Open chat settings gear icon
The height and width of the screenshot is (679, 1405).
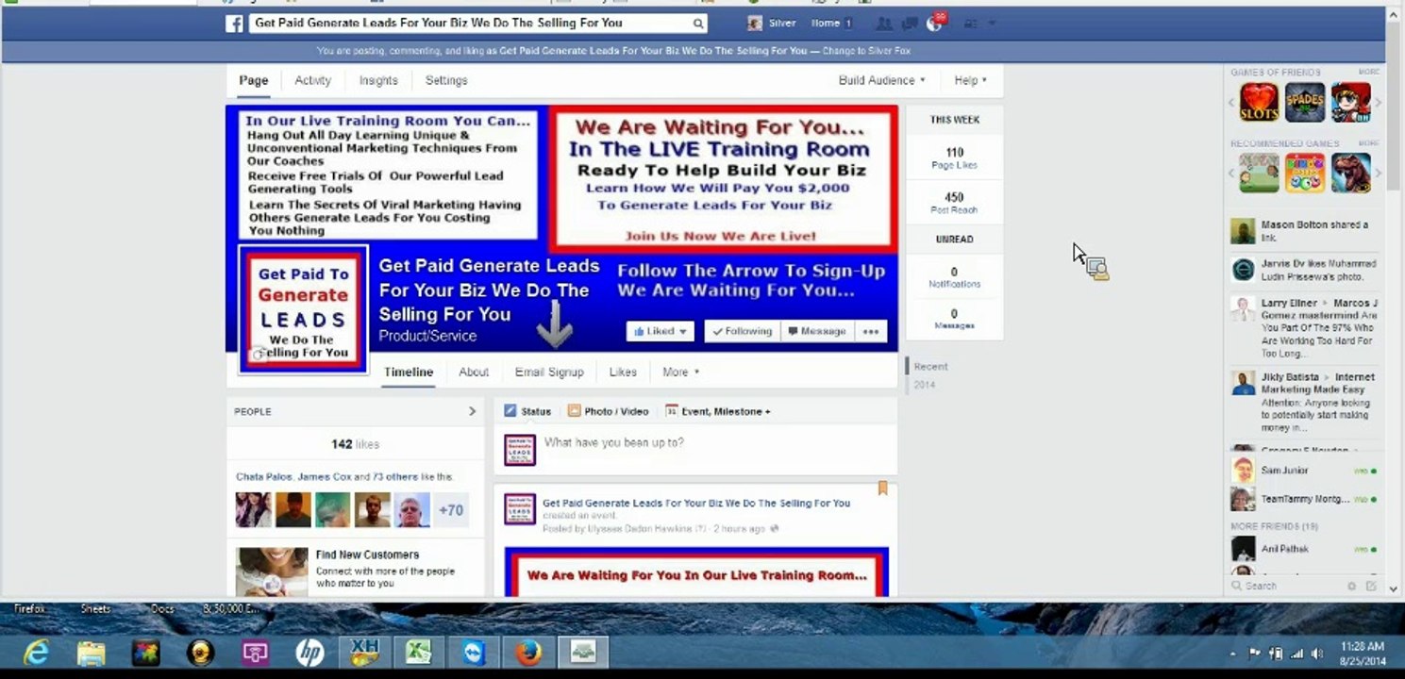tap(1351, 586)
